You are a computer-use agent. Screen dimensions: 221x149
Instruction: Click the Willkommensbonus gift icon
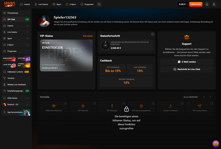click(54, 106)
